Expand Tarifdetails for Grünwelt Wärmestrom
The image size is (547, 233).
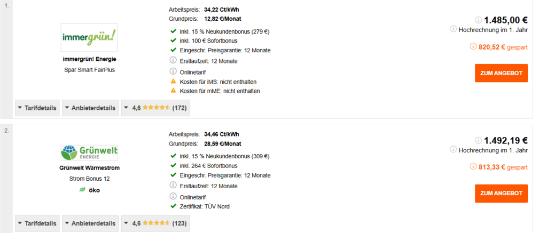pyautogui.click(x=37, y=223)
